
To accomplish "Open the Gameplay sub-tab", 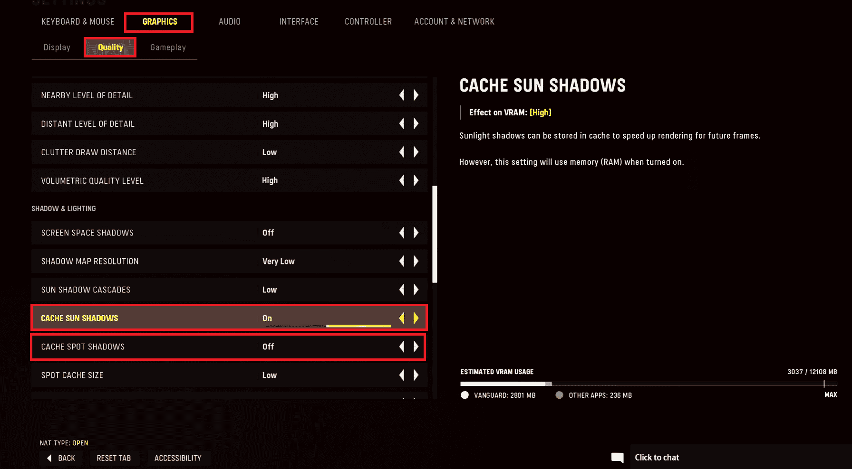I will tap(168, 47).
